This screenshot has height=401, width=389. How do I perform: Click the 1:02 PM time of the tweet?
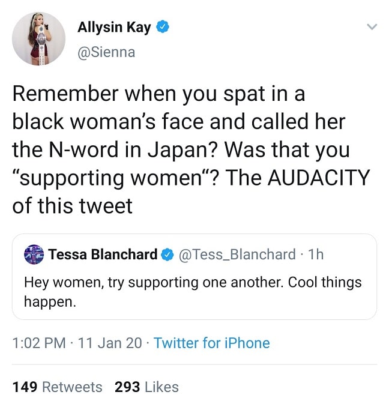pos(38,343)
